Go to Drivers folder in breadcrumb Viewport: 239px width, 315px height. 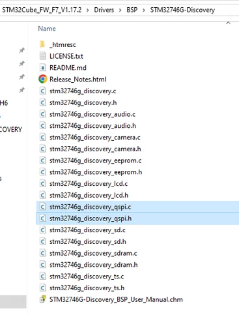tap(104, 10)
